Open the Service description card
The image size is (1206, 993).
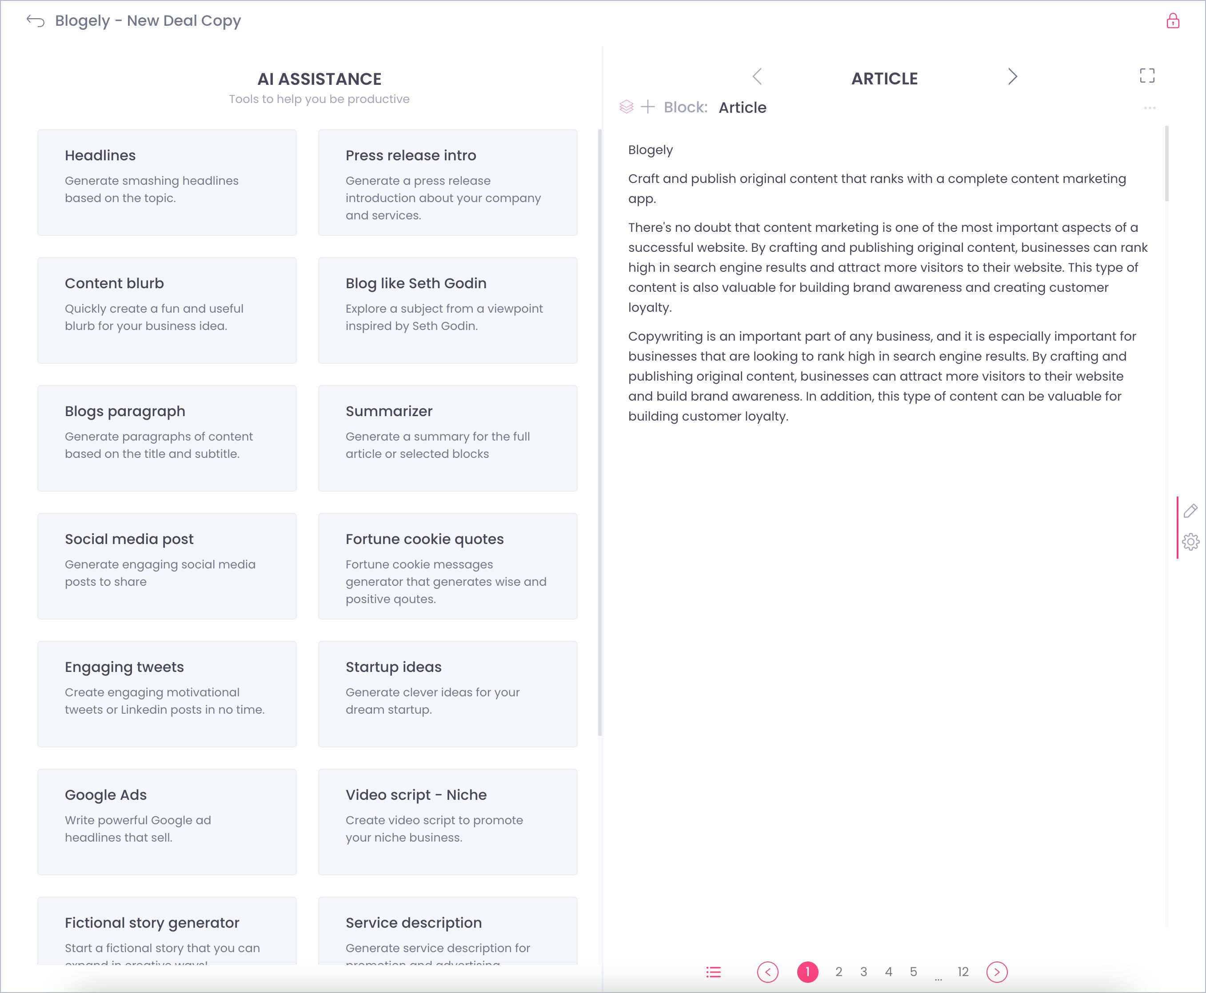pos(447,931)
